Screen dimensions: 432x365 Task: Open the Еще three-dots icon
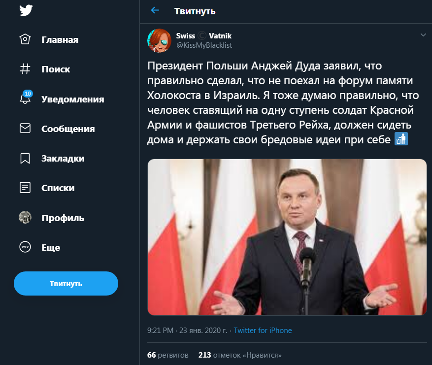[x=25, y=247]
